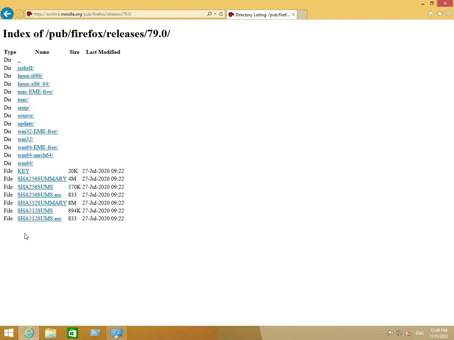
Task: Open the Tools gear icon
Action: click(x=448, y=14)
